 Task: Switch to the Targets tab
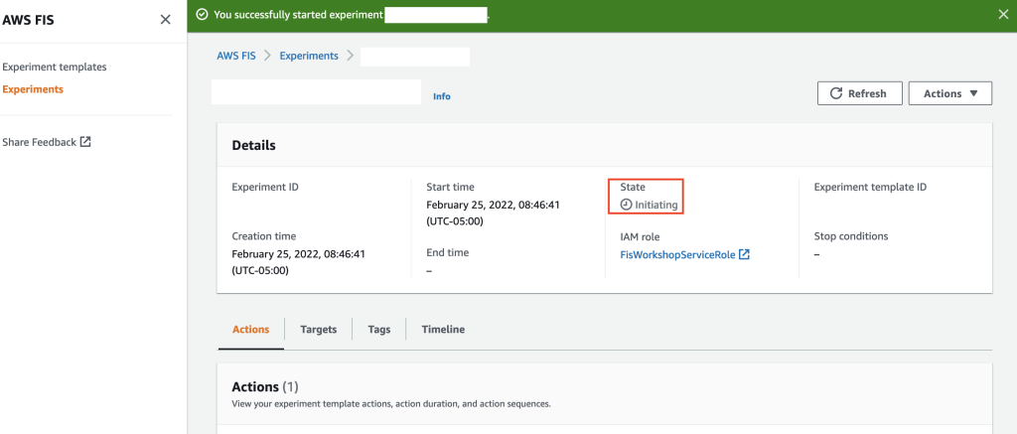pos(319,330)
